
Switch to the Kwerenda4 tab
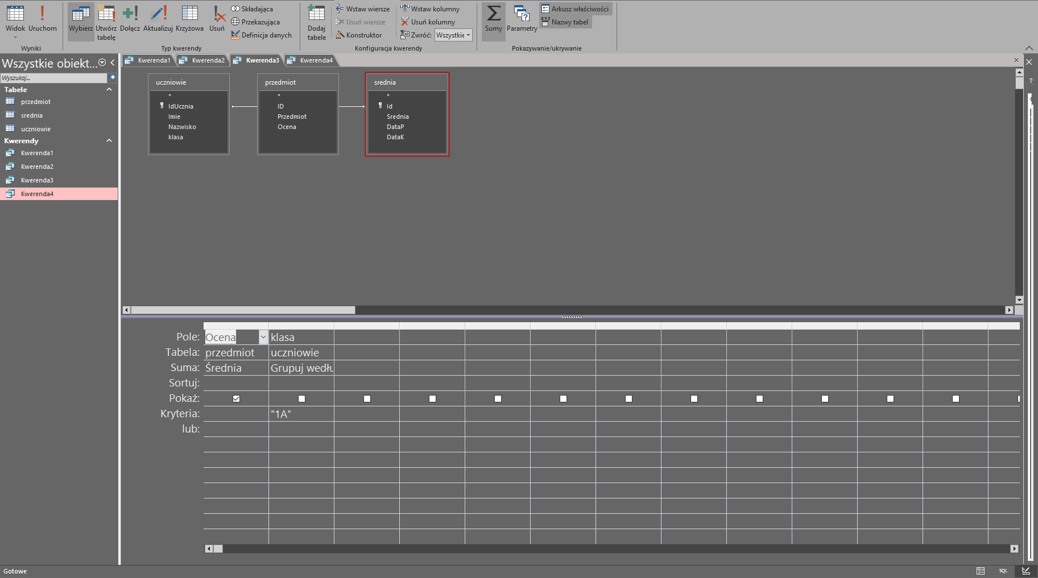(x=312, y=60)
